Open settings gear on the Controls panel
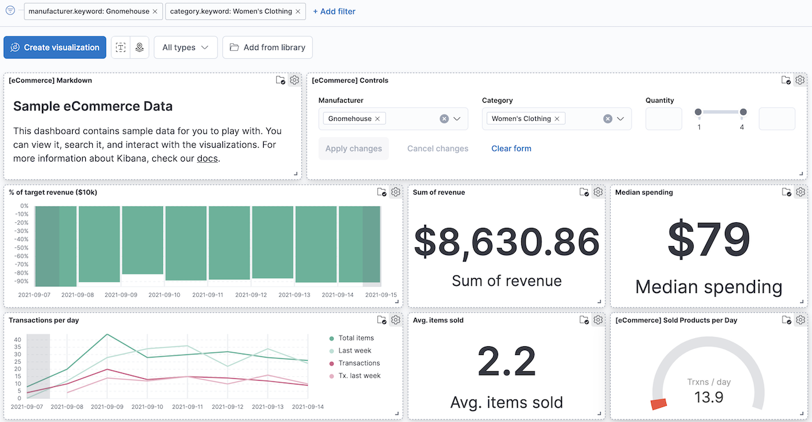The height and width of the screenshot is (422, 812). pos(799,80)
